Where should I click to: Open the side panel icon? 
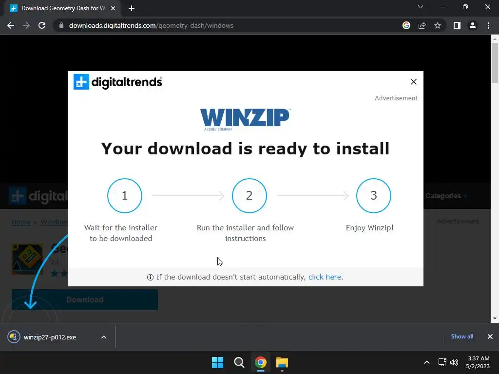pyautogui.click(x=457, y=25)
